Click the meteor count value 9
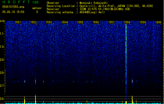Screen dimensions: 164x104 [37, 12]
